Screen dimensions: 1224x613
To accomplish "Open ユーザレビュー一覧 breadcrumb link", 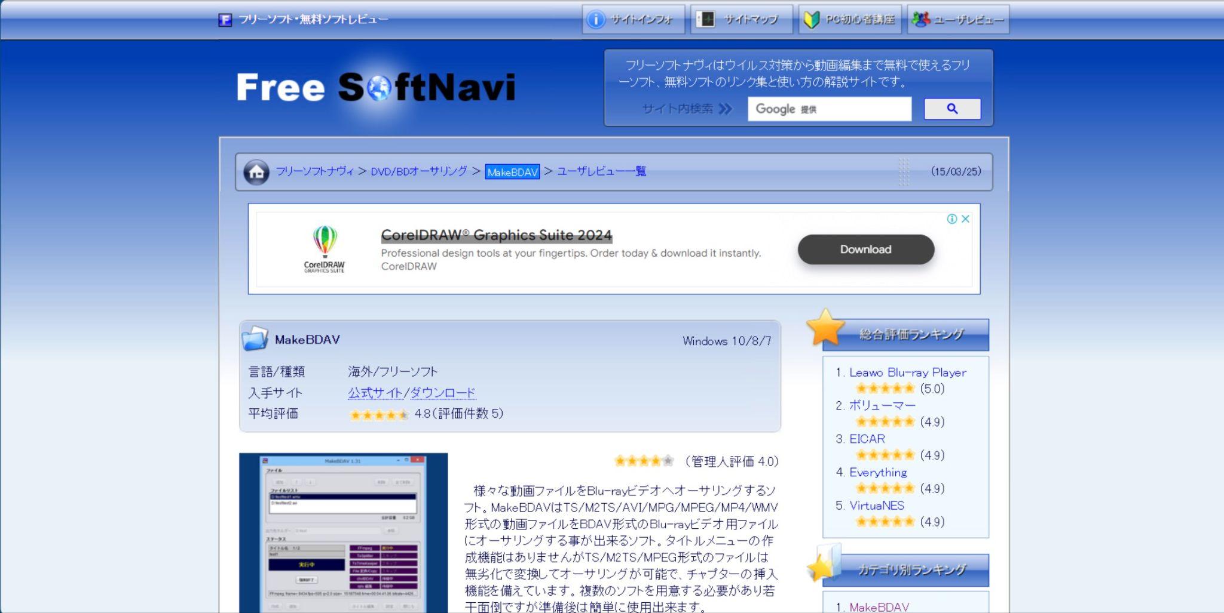I will (x=601, y=172).
